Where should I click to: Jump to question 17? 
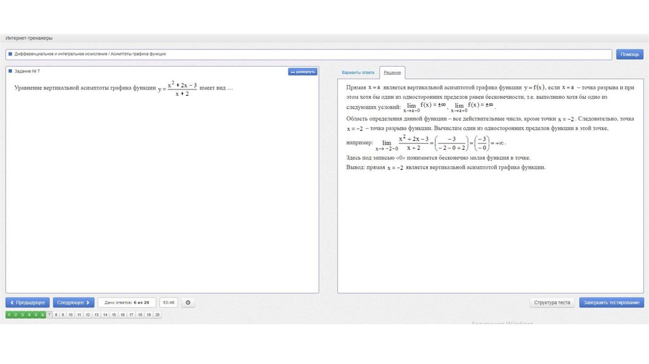[x=131, y=315]
